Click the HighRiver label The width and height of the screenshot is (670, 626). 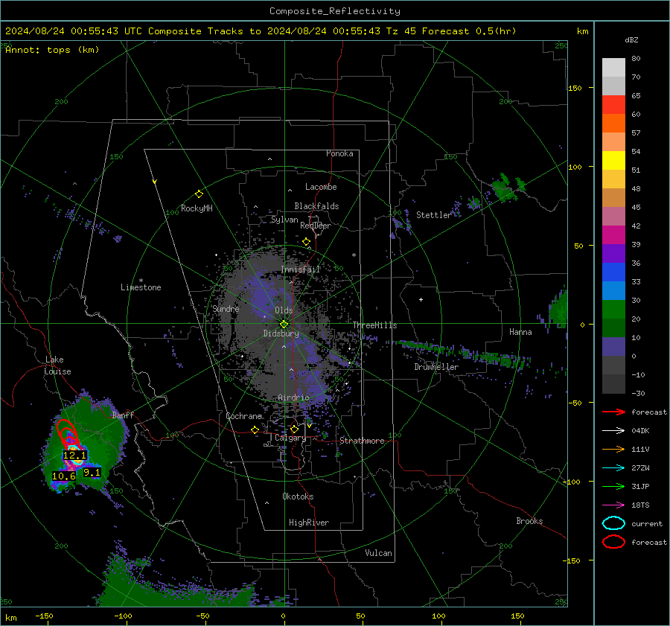[x=309, y=523]
